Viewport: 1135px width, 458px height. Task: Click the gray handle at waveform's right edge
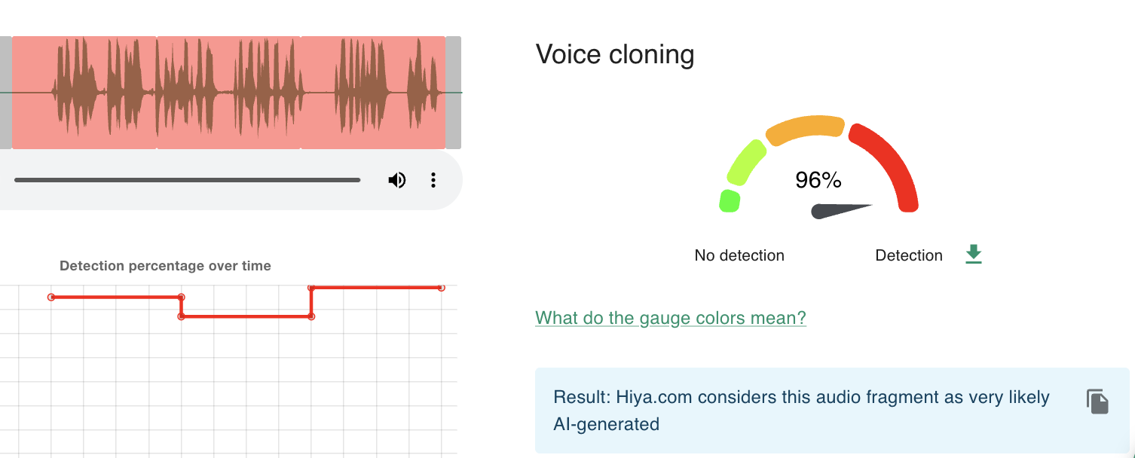(x=453, y=93)
